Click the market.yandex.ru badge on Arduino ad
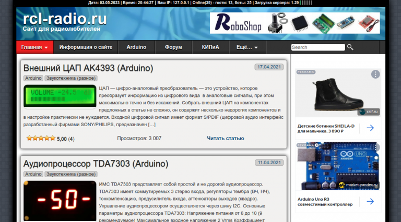This screenshot has width=401, height=222. [358, 185]
